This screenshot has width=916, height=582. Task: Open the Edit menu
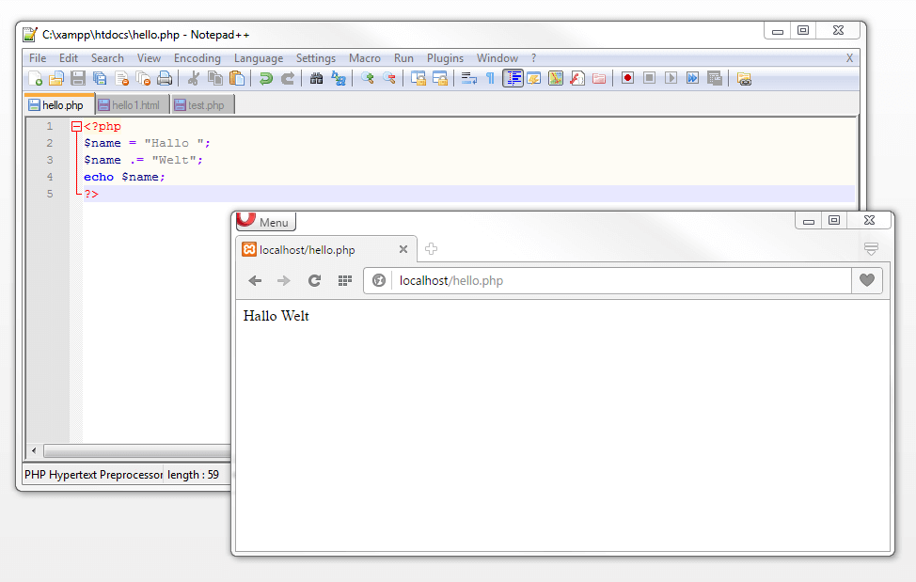(69, 58)
